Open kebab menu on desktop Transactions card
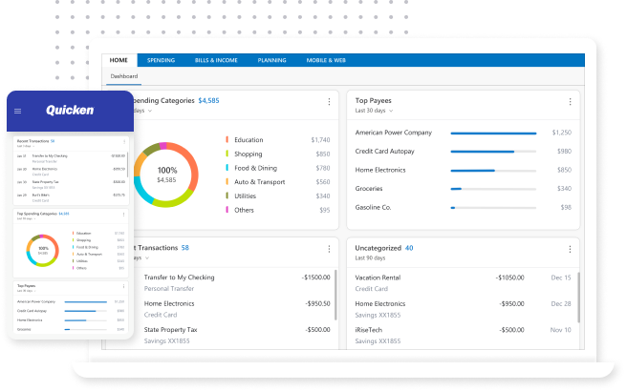The width and height of the screenshot is (627, 391). pos(329,249)
